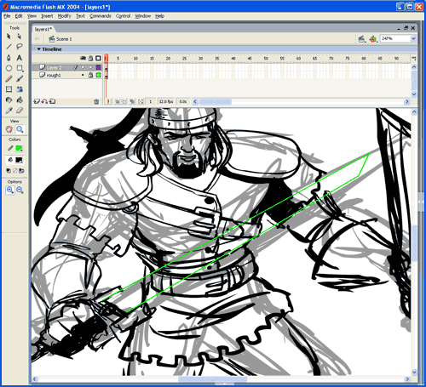Click the Swap Colors button
Image resolution: width=426 pixels, height=387 pixels.
pyautogui.click(x=21, y=171)
